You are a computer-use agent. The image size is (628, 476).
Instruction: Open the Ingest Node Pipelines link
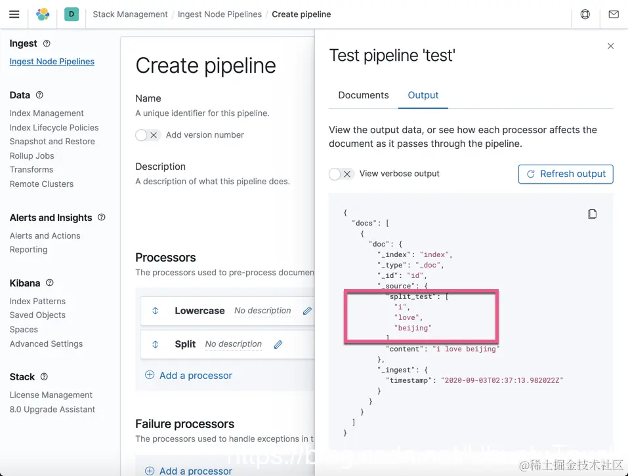[x=52, y=62]
